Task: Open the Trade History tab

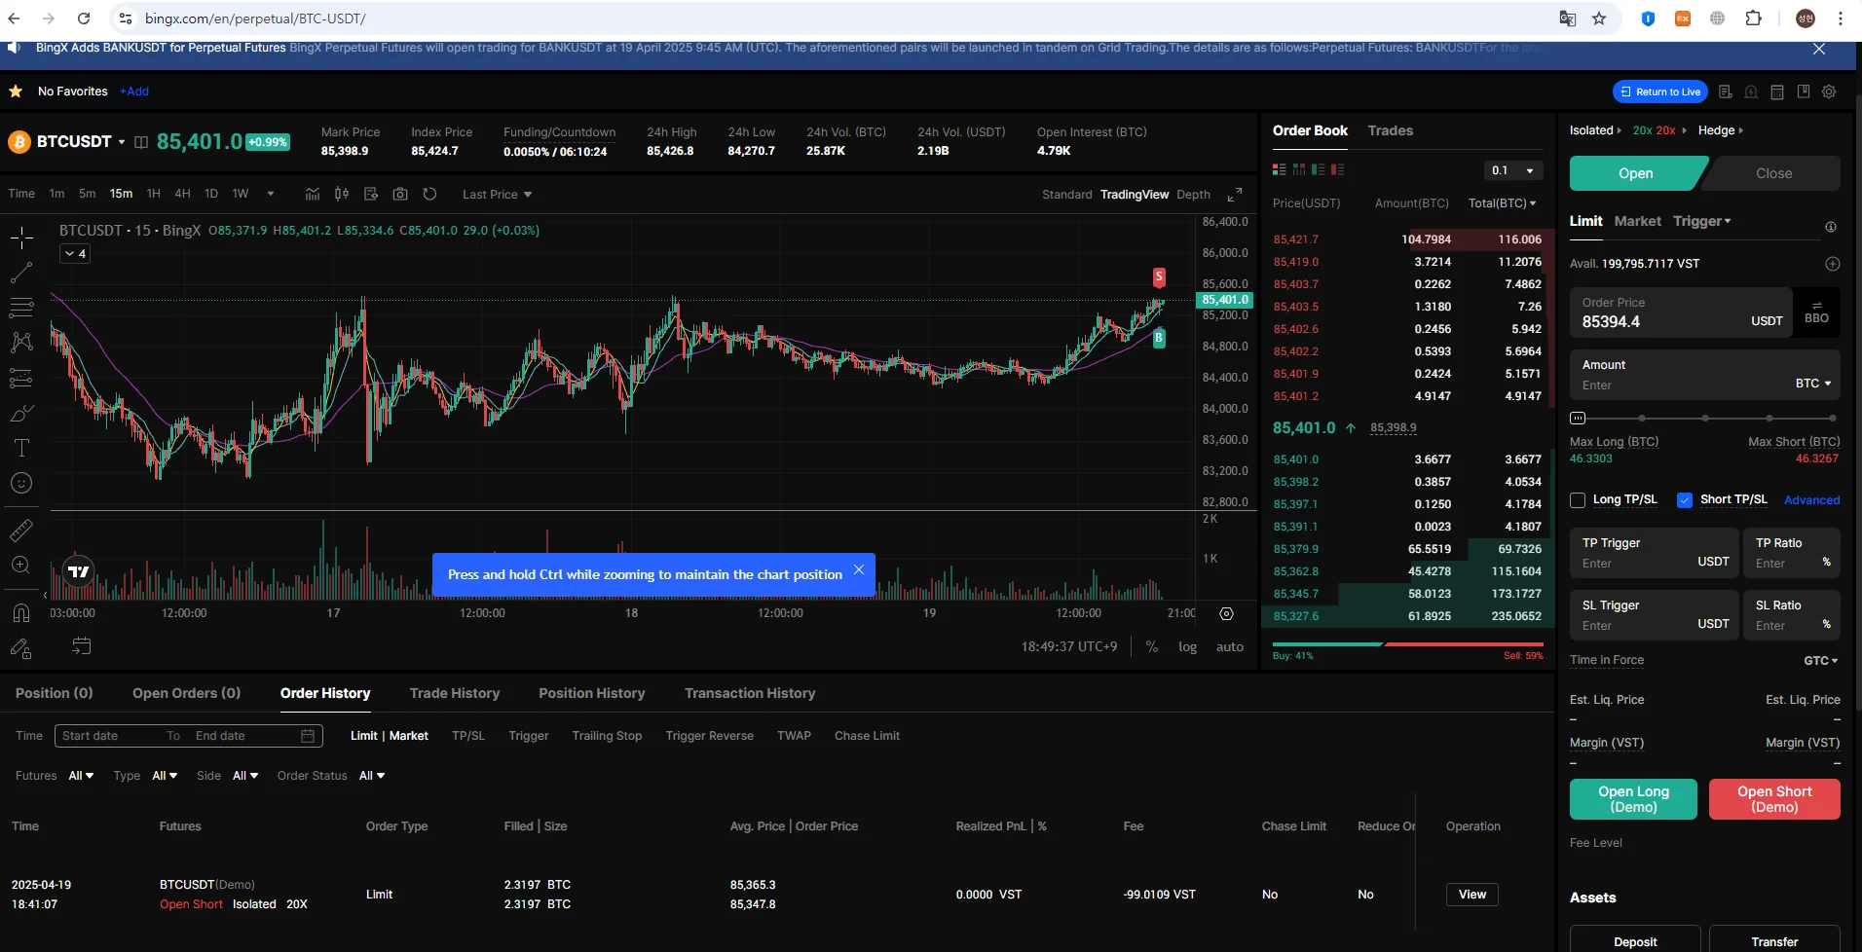Action: [x=454, y=693]
